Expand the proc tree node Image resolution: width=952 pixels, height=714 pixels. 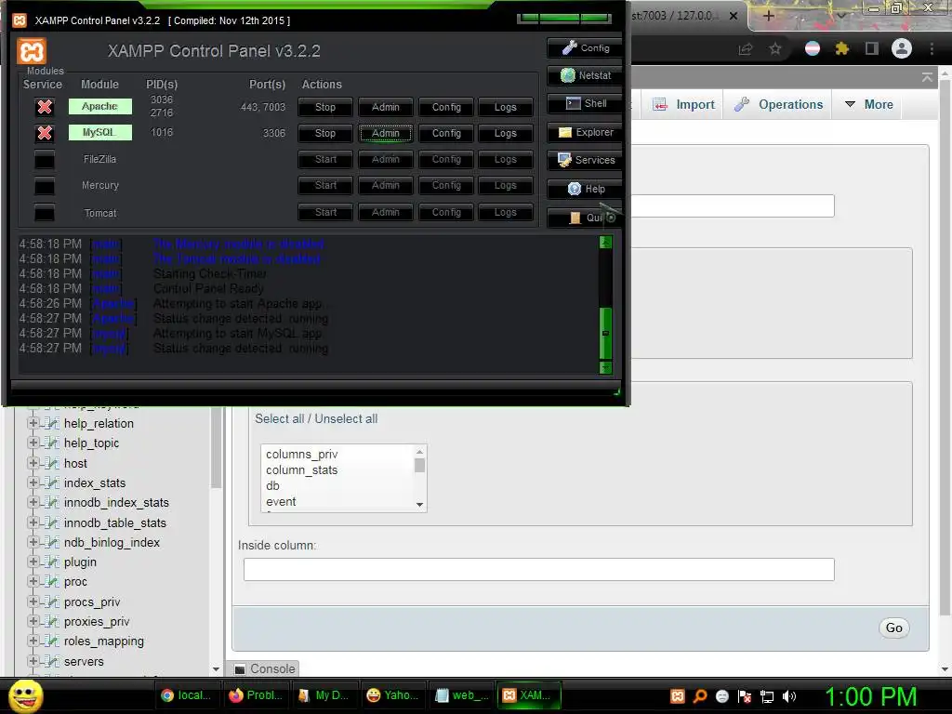click(33, 582)
